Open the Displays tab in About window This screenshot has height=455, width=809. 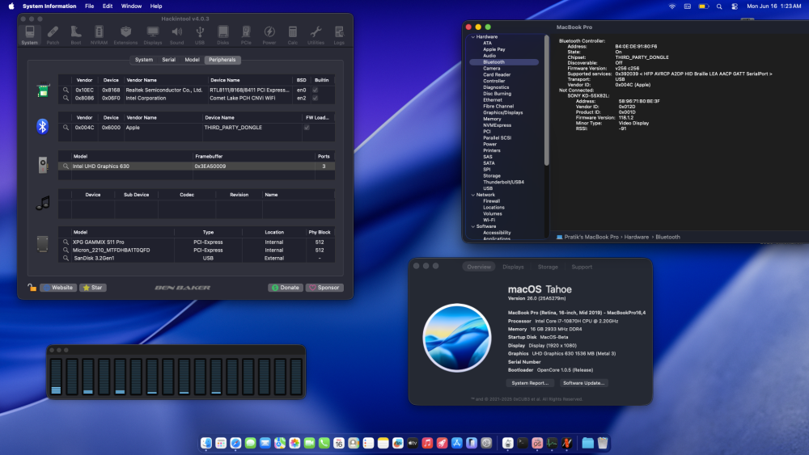tap(514, 267)
